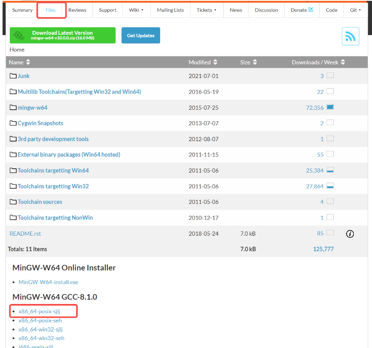
Task: Click the folder icon next to Junk
Action: (13, 76)
